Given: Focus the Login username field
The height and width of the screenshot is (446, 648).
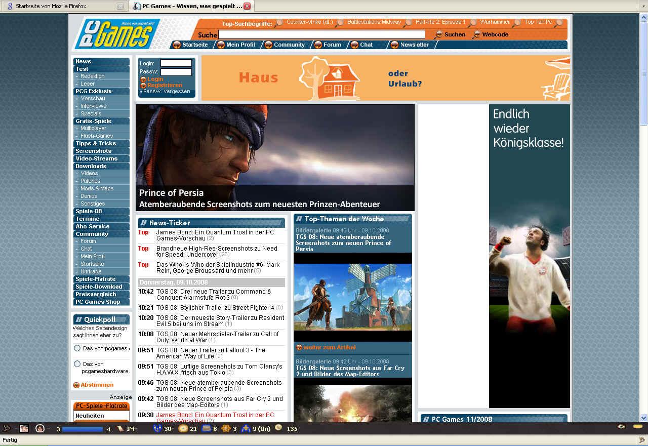Looking at the screenshot, I should [x=176, y=63].
